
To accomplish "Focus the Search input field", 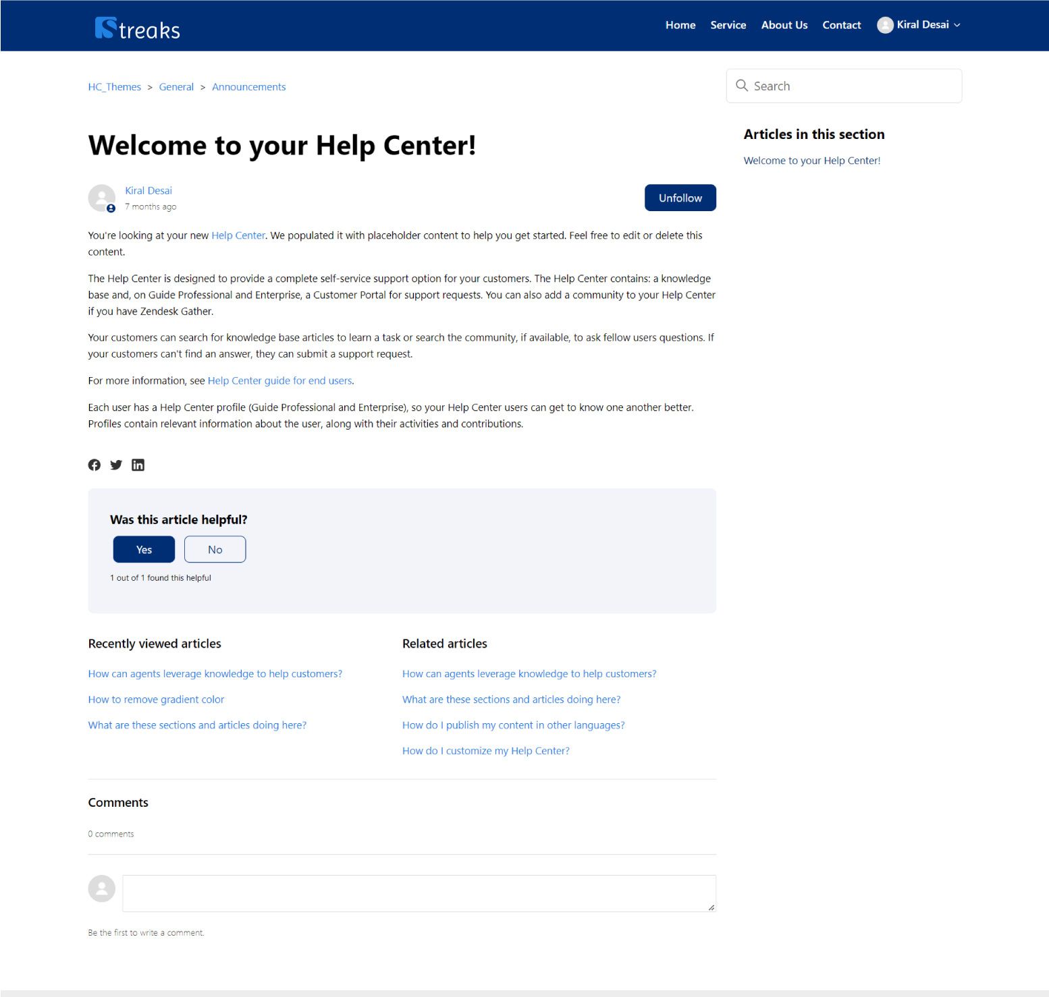I will (x=852, y=86).
